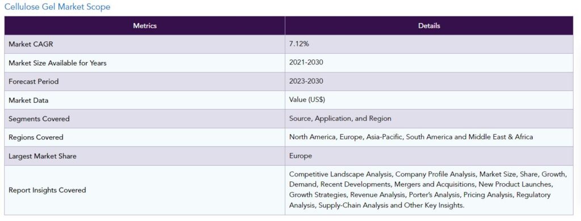Screen dimensions: 581x221
Task: Click the Largest Market Share label
Action: (x=43, y=156)
